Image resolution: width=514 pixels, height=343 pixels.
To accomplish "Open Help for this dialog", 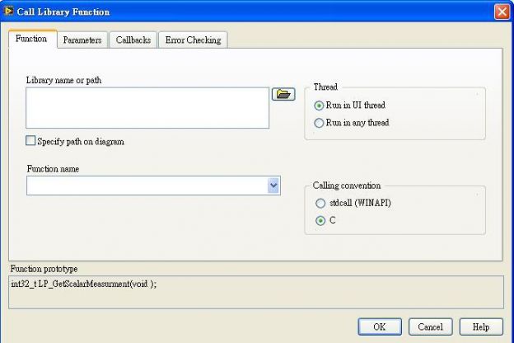I will tap(481, 327).
